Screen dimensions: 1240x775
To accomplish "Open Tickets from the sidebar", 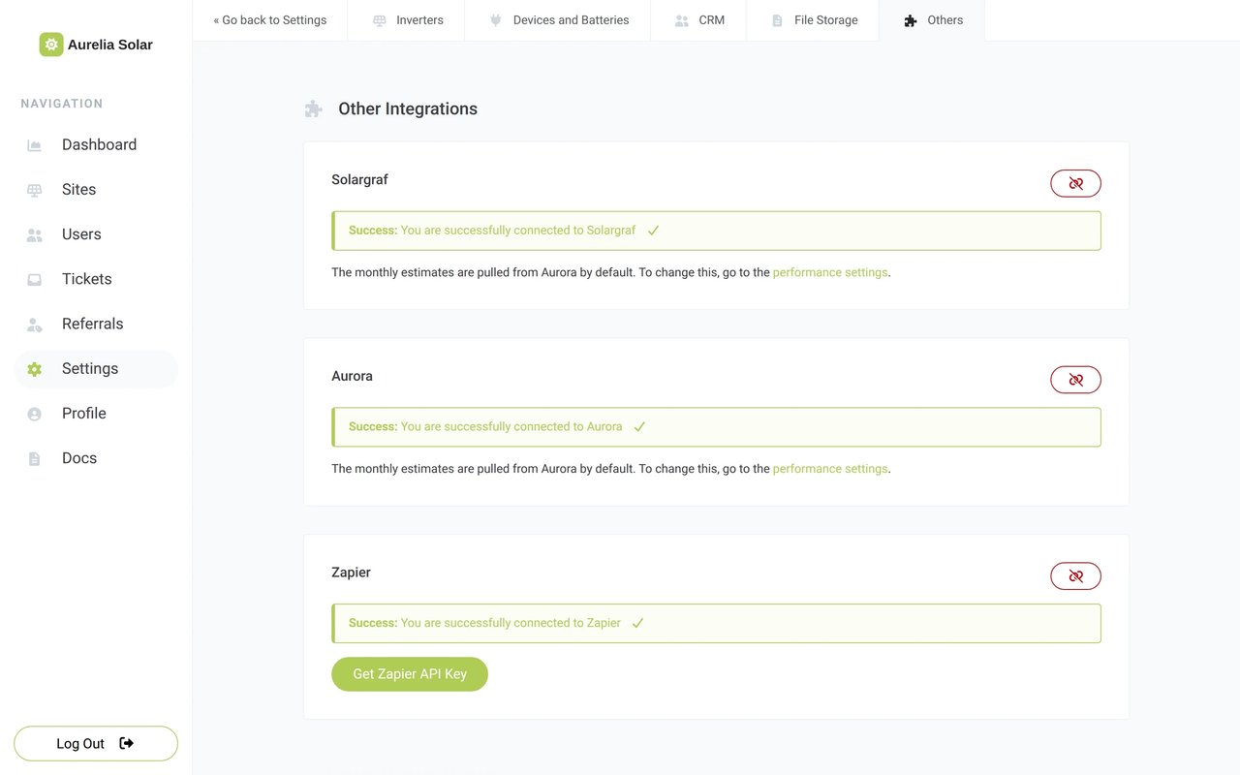I will click(96, 279).
